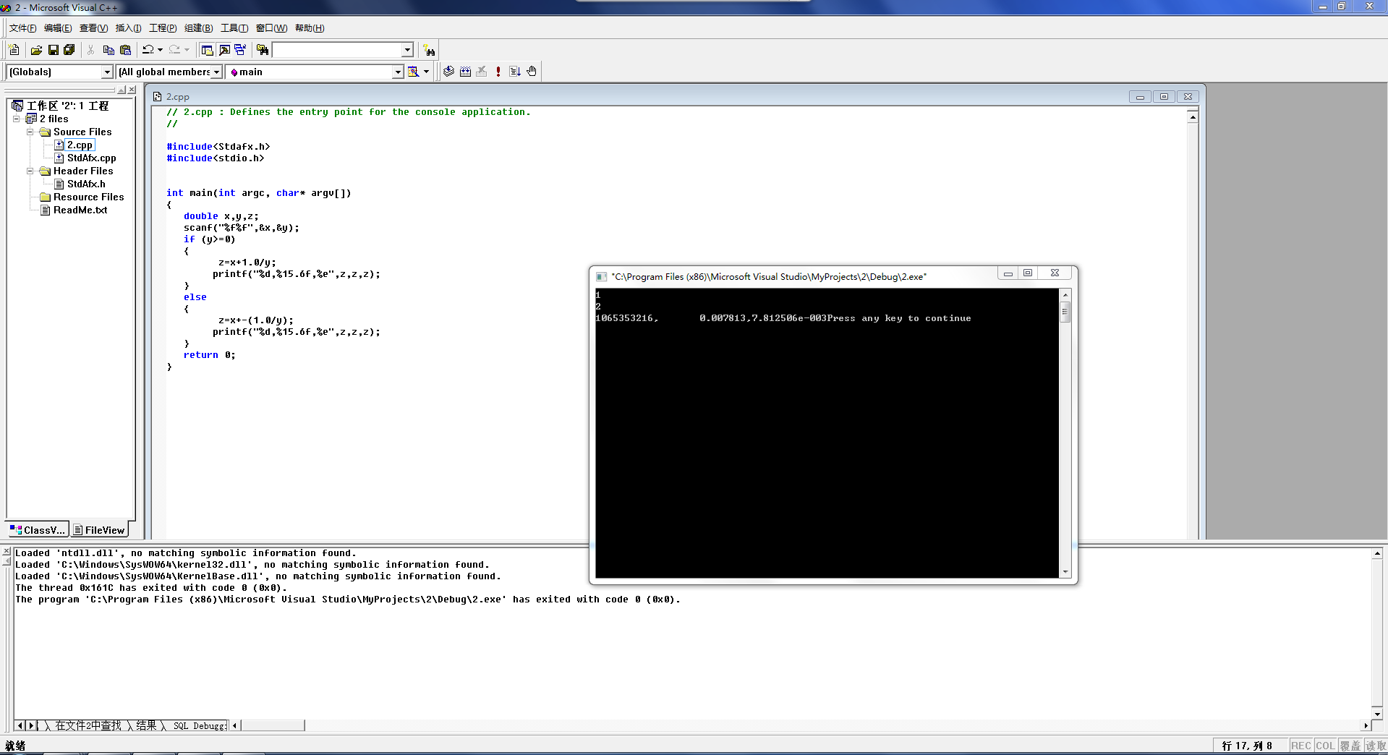The width and height of the screenshot is (1388, 755).
Task: Click the Paste clipboard icon
Action: click(125, 50)
